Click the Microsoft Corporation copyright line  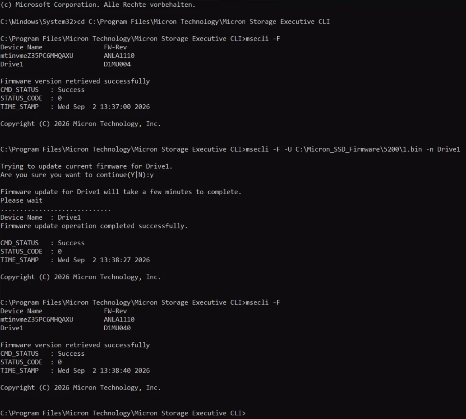(x=98, y=5)
